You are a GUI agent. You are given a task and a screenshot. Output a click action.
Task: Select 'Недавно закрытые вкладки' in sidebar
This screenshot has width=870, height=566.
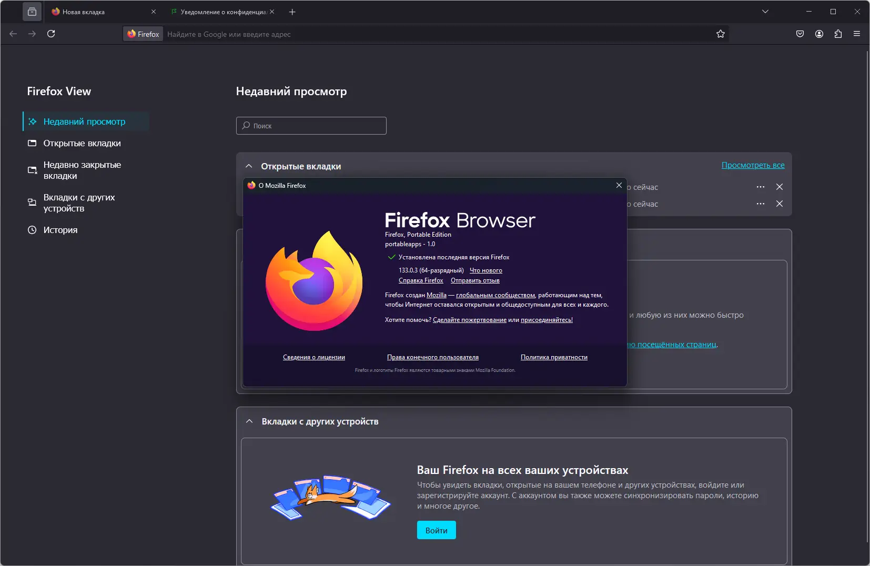(x=86, y=170)
